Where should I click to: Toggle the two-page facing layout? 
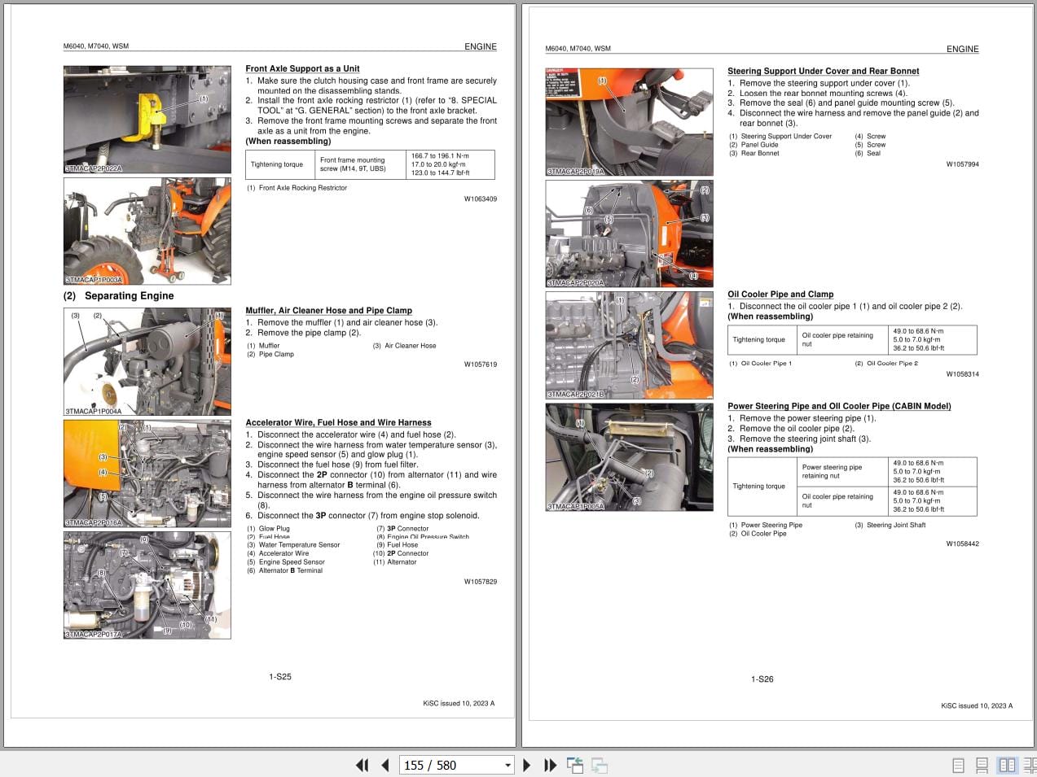pos(1007,766)
